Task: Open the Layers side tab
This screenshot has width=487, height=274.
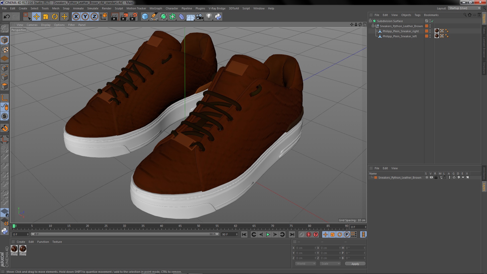Action: tap(484, 187)
